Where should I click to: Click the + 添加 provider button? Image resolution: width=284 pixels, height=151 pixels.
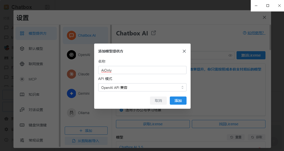pyautogui.click(x=86, y=131)
